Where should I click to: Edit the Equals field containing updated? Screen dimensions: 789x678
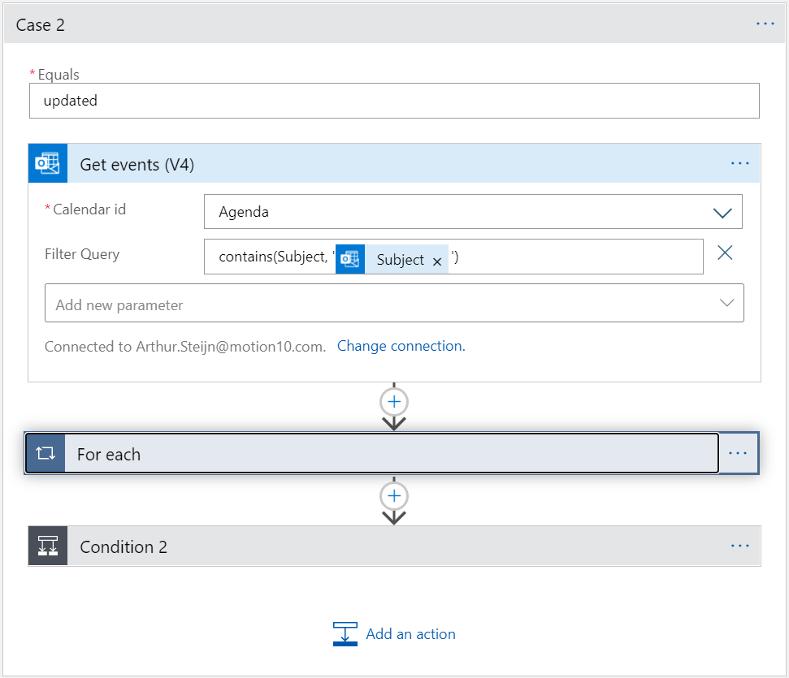(x=394, y=101)
